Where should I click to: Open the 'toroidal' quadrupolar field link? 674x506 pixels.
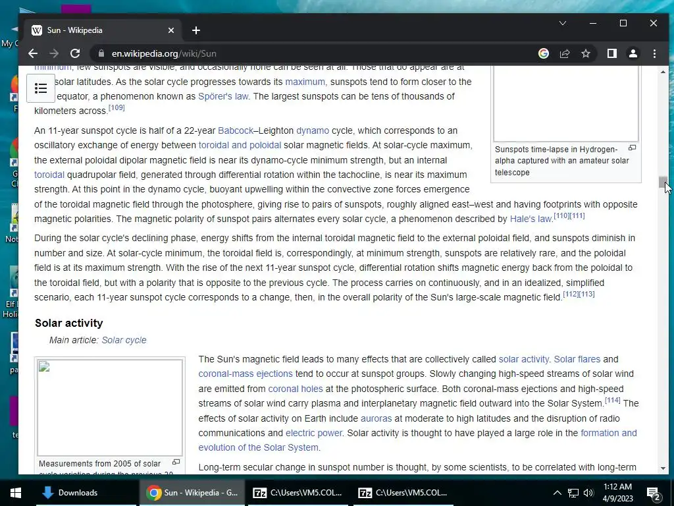coord(49,175)
